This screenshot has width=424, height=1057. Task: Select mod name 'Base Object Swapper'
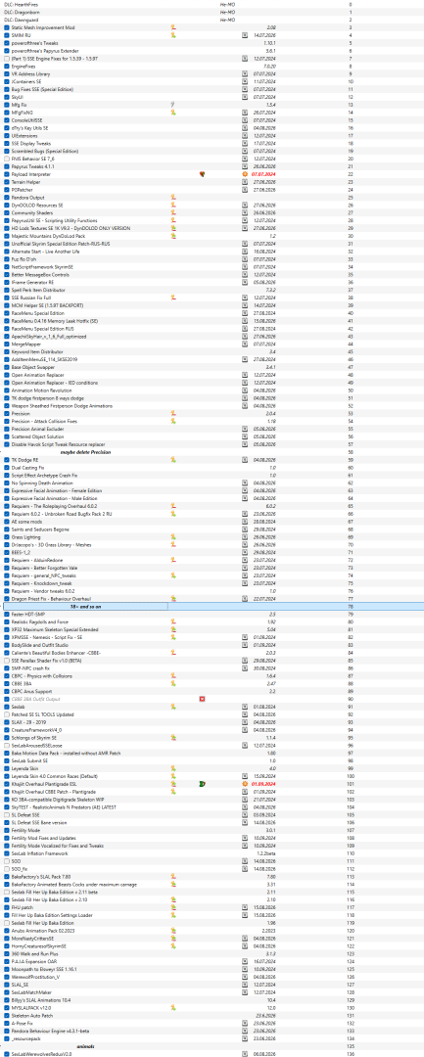[31, 367]
